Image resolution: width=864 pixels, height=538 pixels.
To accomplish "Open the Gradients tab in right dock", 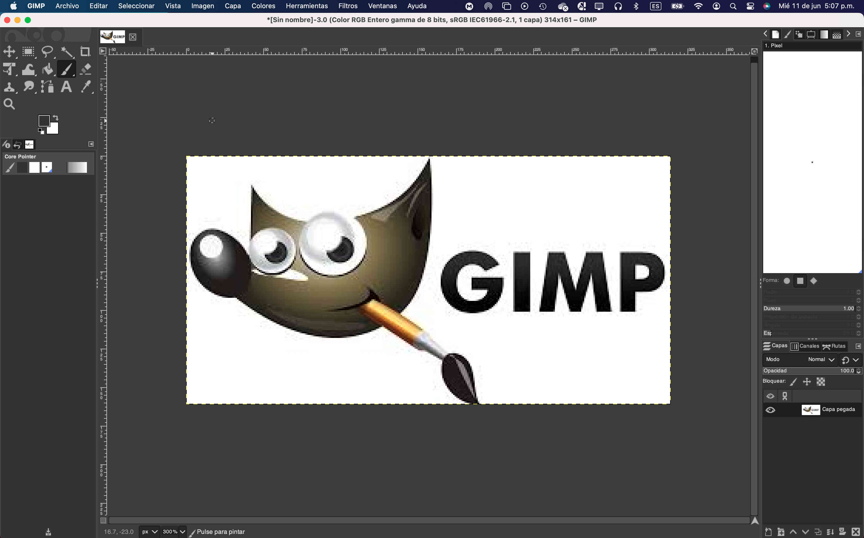I will tap(824, 34).
